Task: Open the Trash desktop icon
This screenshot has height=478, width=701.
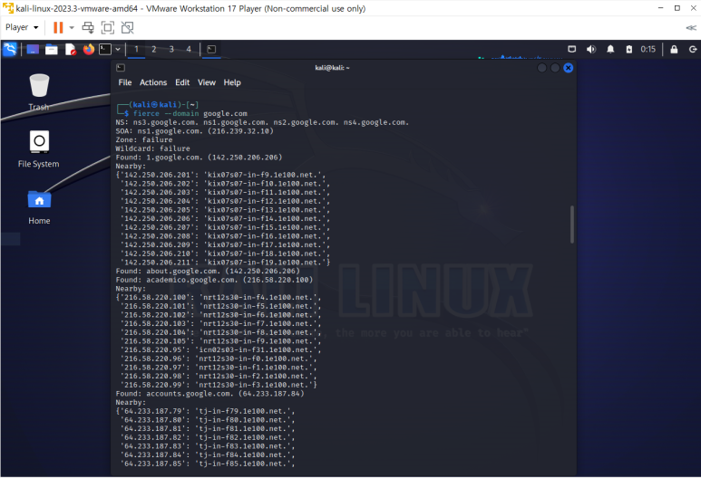Action: pos(39,92)
